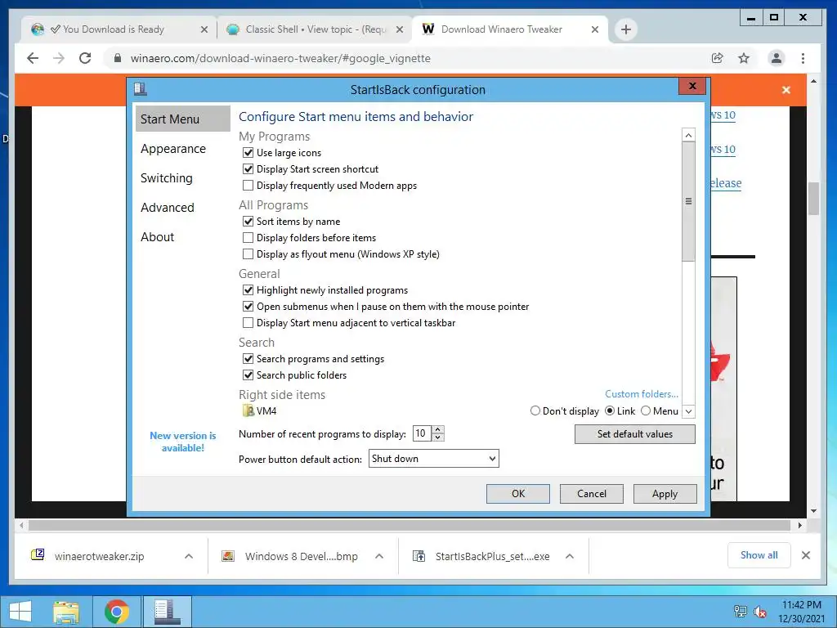Click the browser forward arrow
Screen dimensions: 837x628
(x=59, y=58)
